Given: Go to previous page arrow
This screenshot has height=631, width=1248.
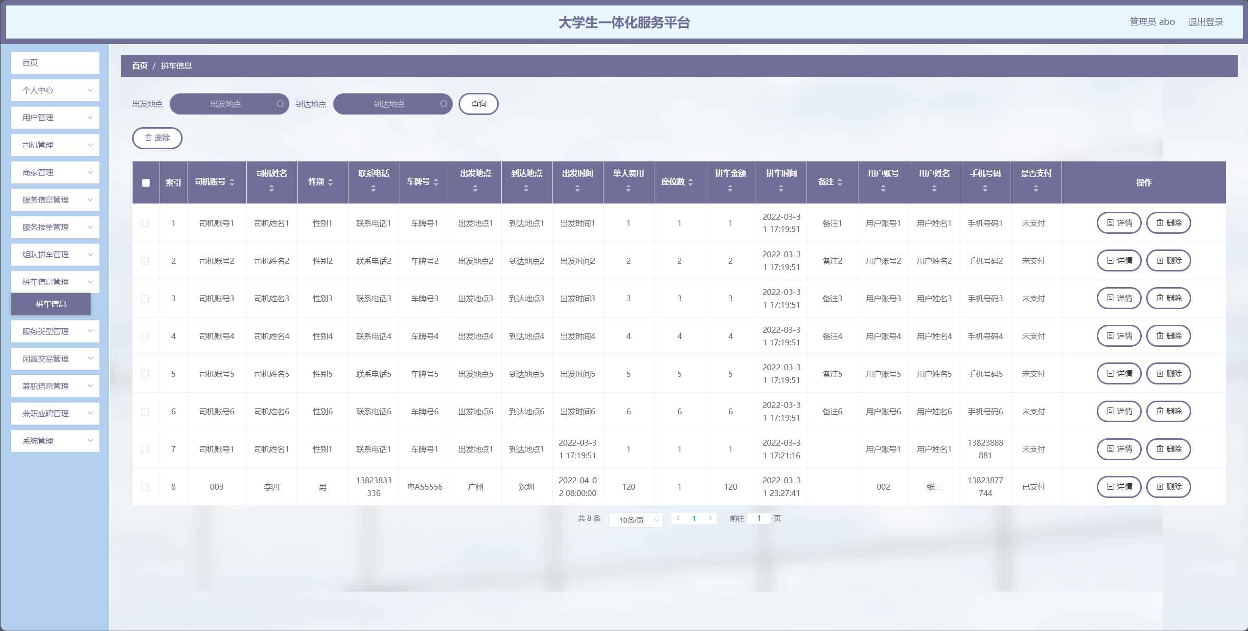Looking at the screenshot, I should point(678,518).
